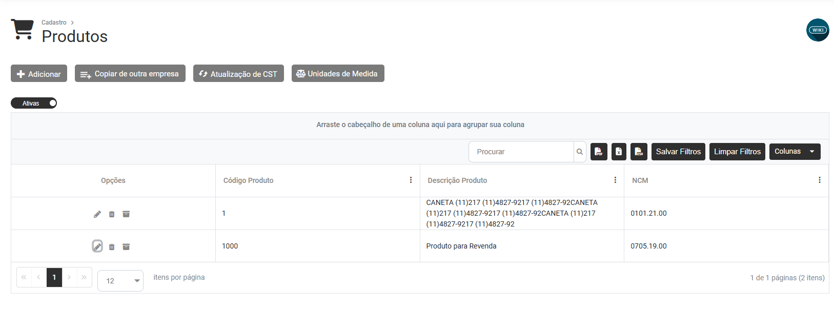Click Copiar de outra empresa
The image size is (834, 310).
(x=130, y=74)
